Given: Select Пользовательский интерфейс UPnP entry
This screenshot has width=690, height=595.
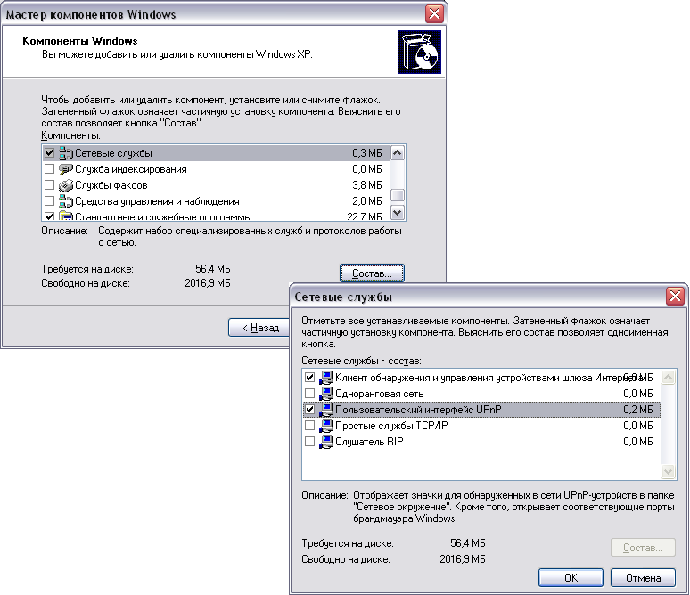Looking at the screenshot, I should tap(481, 410).
